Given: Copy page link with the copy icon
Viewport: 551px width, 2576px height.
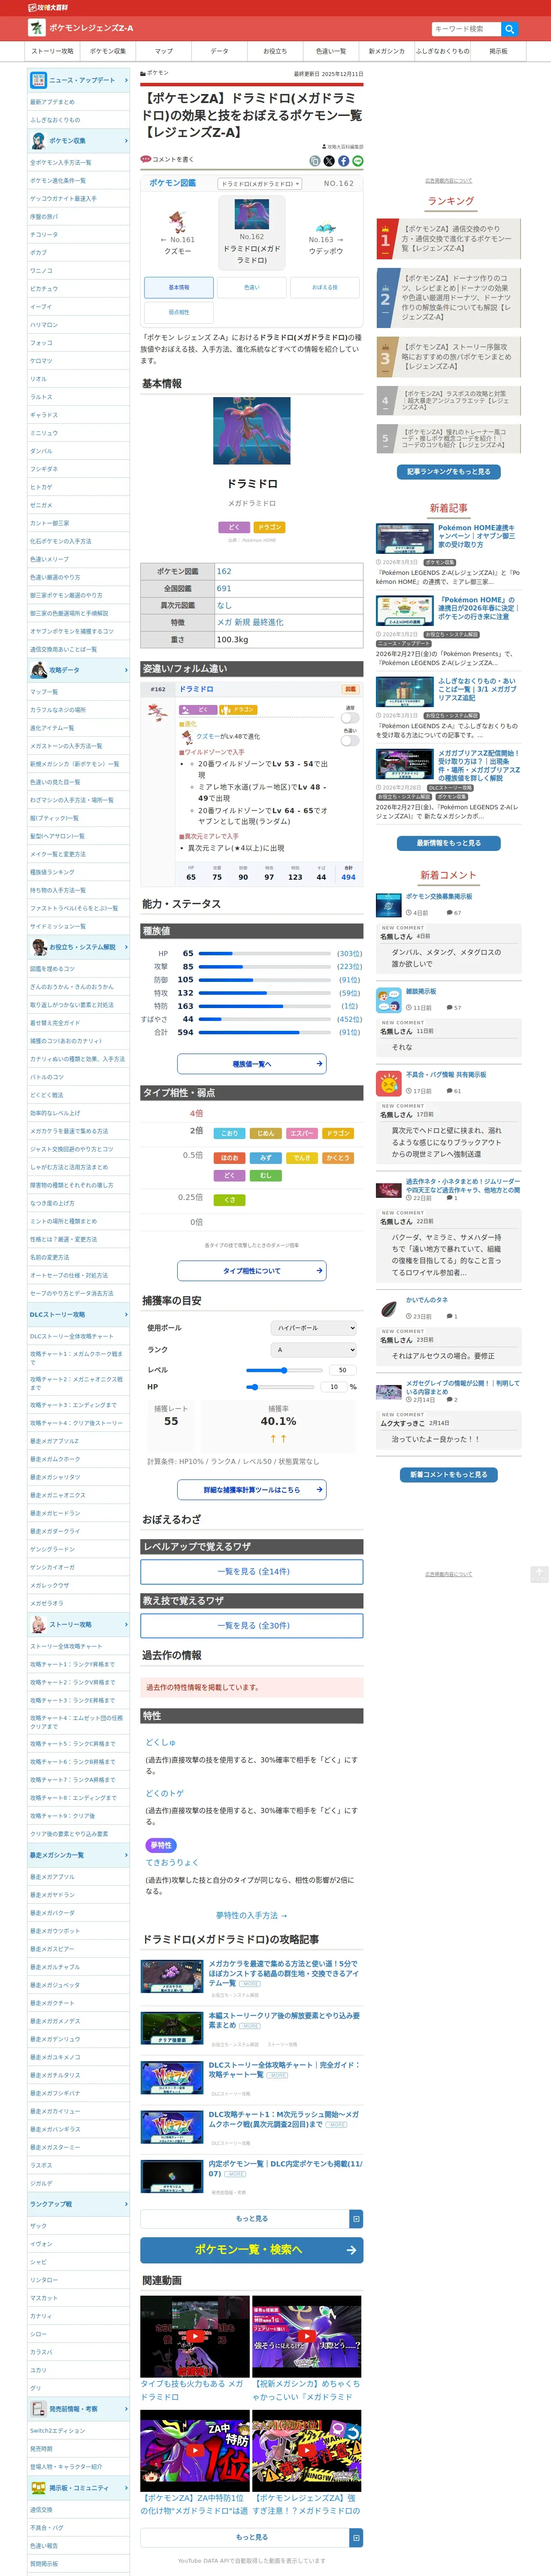Looking at the screenshot, I should click(315, 161).
